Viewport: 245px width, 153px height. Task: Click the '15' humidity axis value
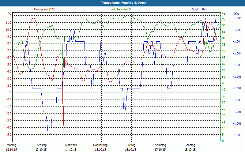coord(224,122)
